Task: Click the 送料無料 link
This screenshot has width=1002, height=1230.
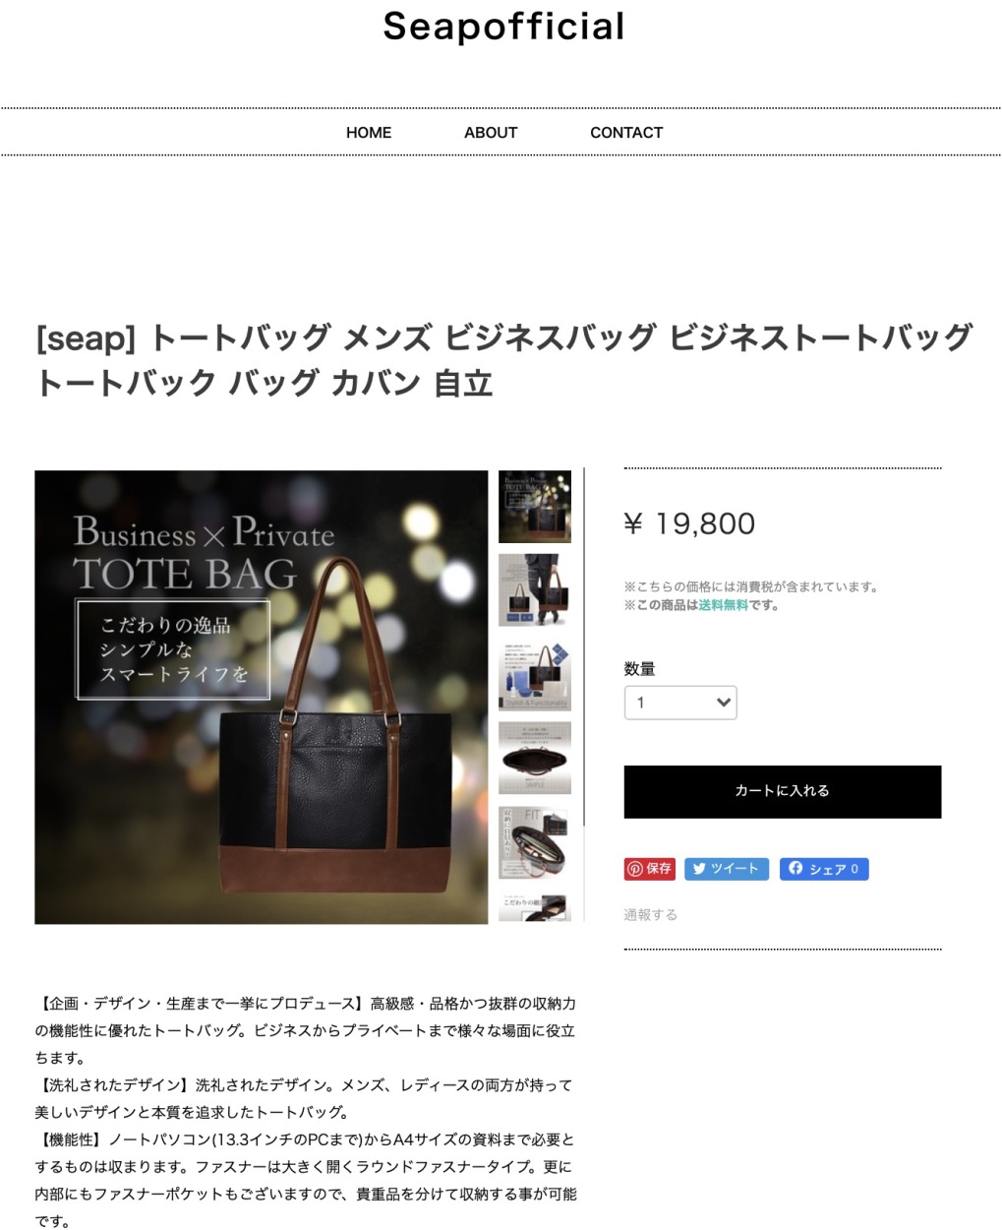Action: click(x=724, y=605)
